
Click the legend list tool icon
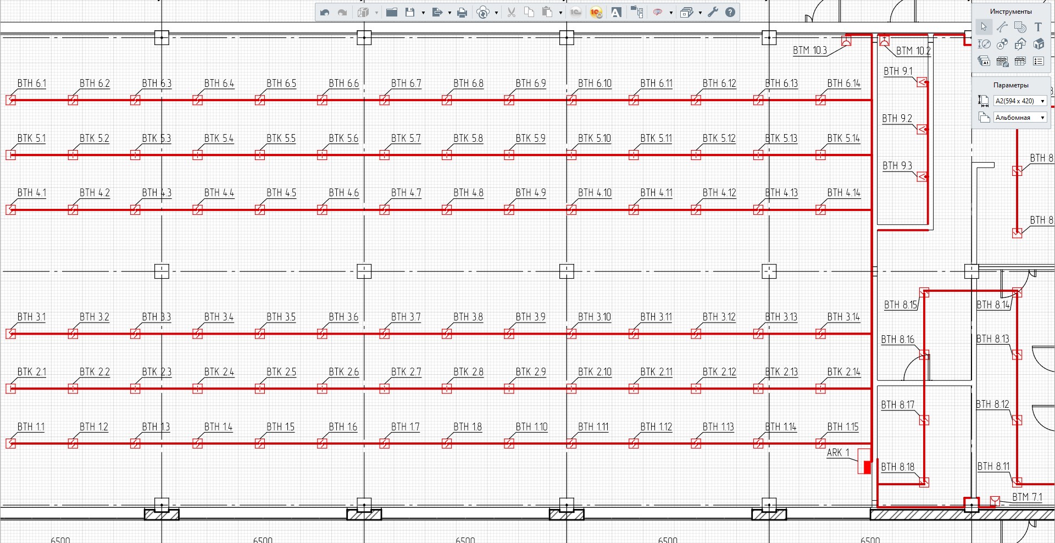click(x=1039, y=61)
